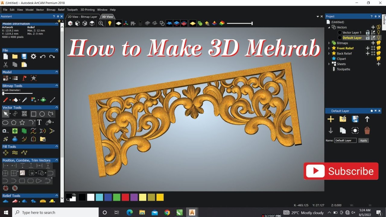
Task: Click the layer Name input field
Action: (345, 140)
